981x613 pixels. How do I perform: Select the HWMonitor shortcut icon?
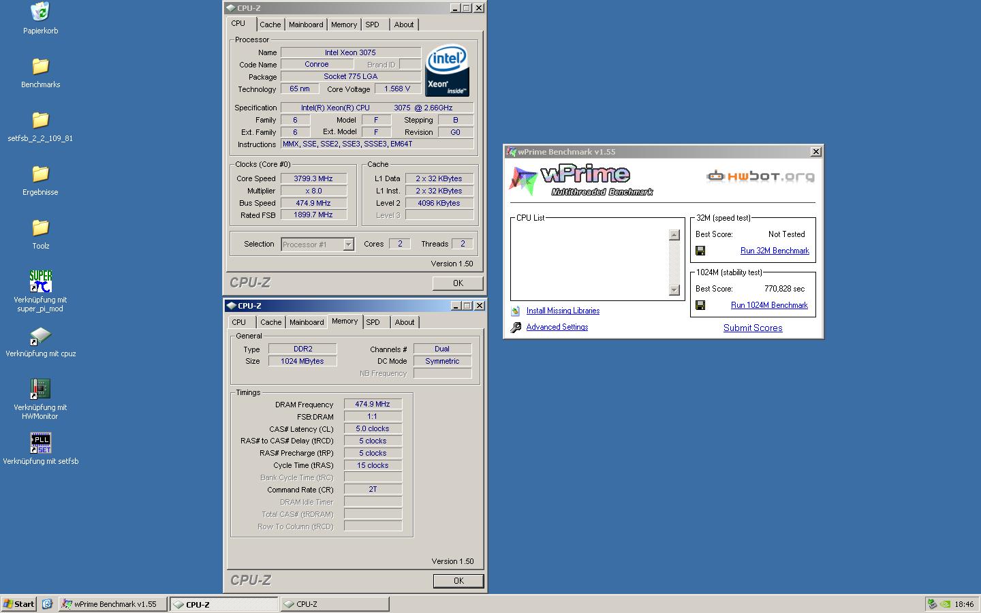pyautogui.click(x=40, y=389)
